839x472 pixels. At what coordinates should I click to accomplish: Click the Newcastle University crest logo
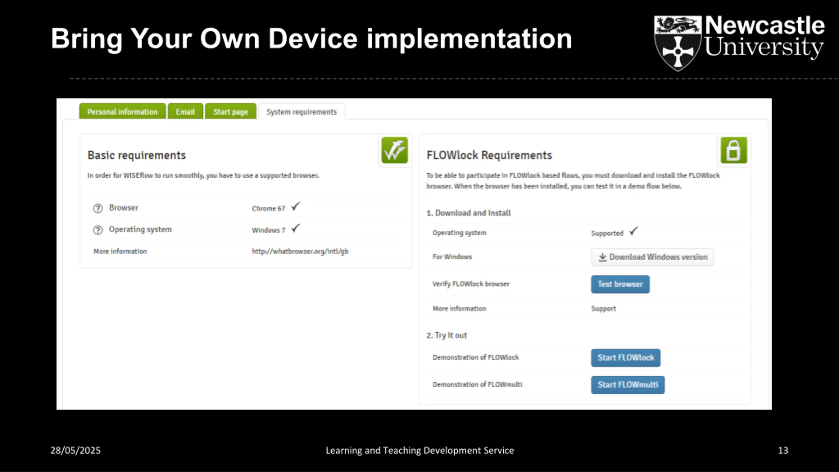tap(678, 43)
